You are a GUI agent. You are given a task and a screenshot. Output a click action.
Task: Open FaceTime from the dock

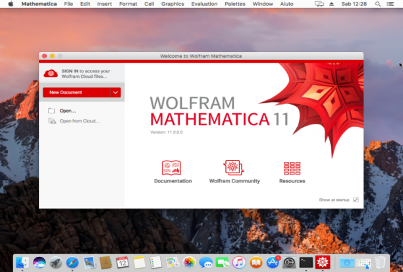point(223,263)
